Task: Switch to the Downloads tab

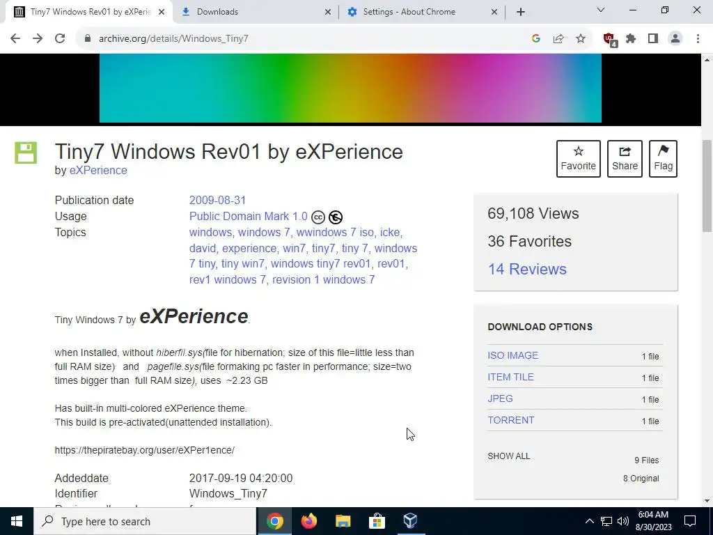Action: tap(255, 13)
